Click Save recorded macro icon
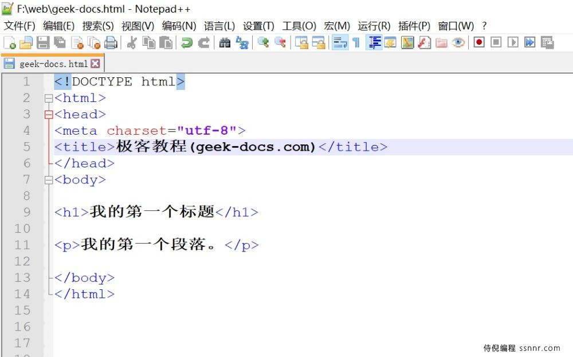Image resolution: width=573 pixels, height=357 pixels. (547, 43)
